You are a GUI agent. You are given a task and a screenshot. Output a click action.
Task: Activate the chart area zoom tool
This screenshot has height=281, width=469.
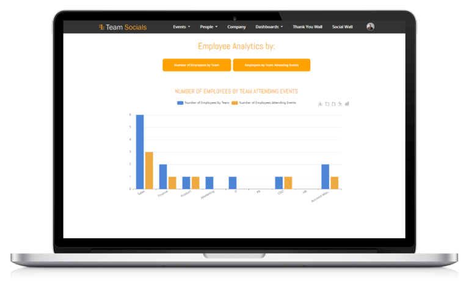(327, 104)
